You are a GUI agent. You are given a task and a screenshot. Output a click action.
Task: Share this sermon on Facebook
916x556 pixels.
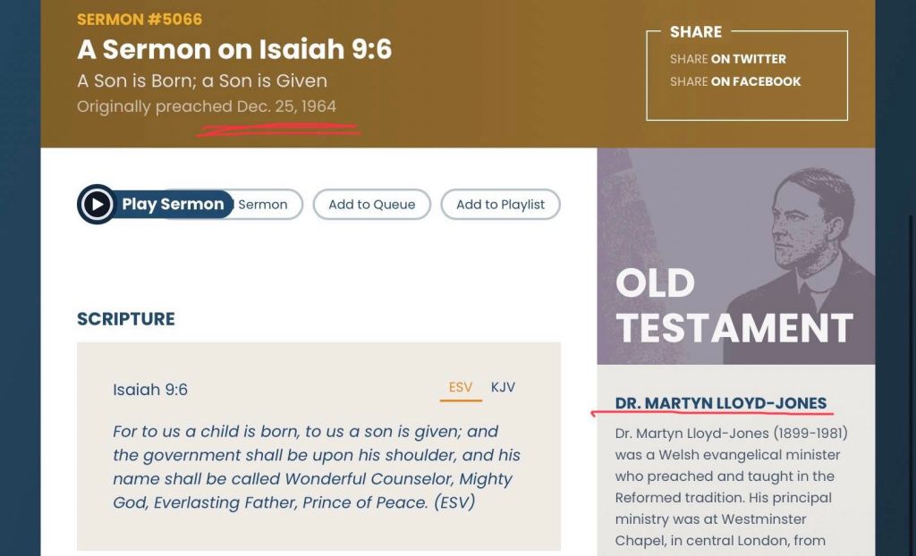point(734,81)
